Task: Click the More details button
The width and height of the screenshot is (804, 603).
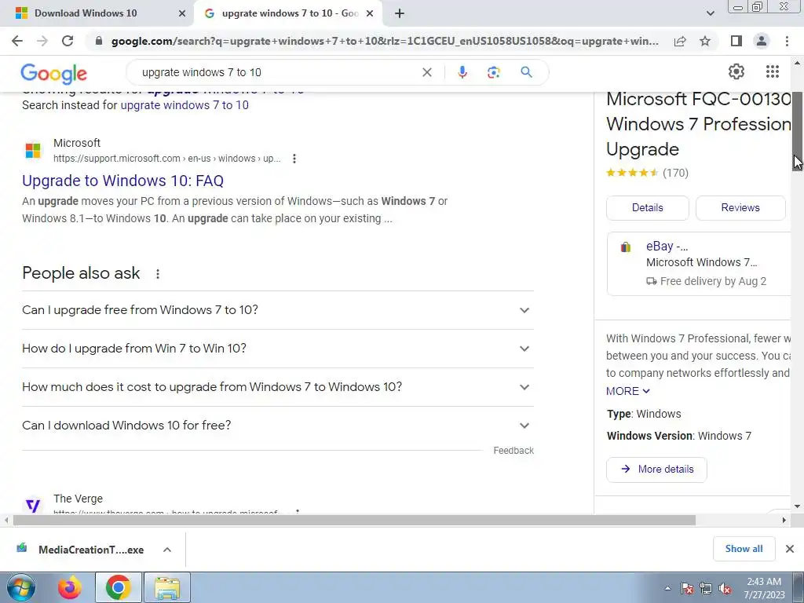Action: click(657, 470)
